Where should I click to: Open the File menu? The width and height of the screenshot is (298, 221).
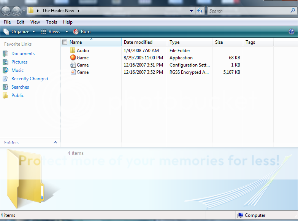(x=7, y=22)
